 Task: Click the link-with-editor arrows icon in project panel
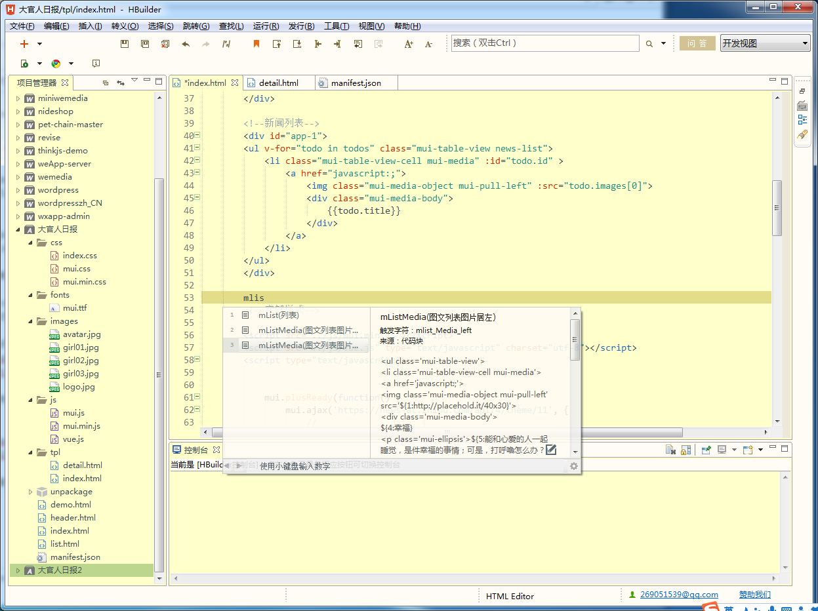[x=121, y=83]
